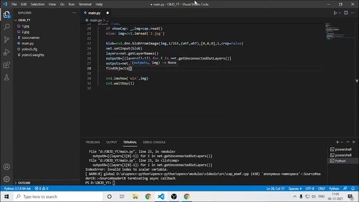This screenshot has width=359, height=202.
Task: Open Task View on taskbar
Action: (x=122, y=196)
